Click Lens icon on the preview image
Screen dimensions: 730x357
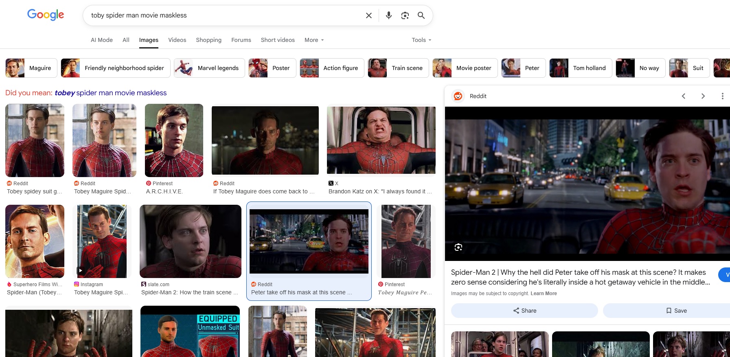458,247
